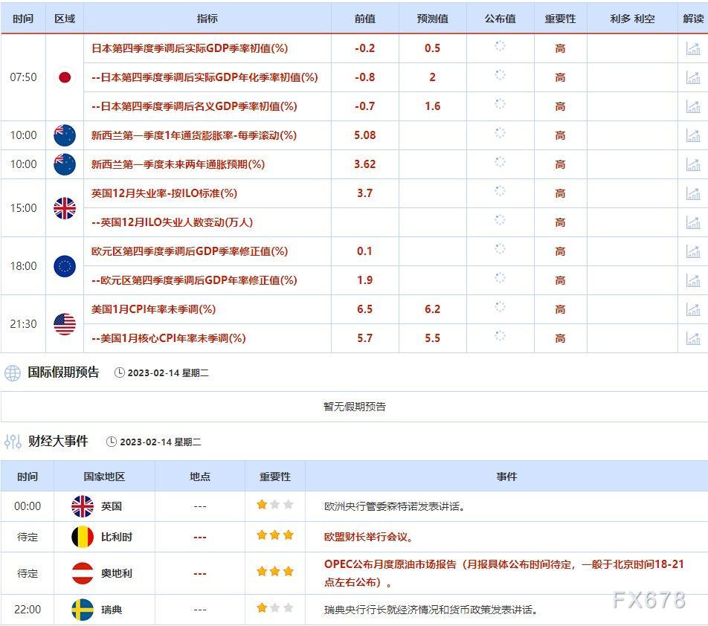The image size is (708, 626).
Task: Open OPEC monthly oil market report event
Action: [504, 573]
